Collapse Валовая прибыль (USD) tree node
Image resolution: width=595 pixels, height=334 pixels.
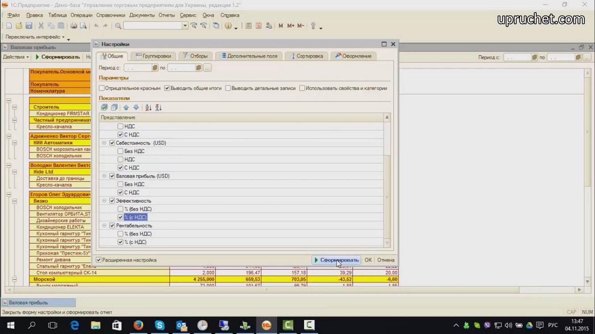[x=104, y=176]
